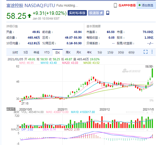The image size is (159, 145).
Task: Click the 富途控股 NASDAQ:FUTU title
Action: [x=31, y=5]
